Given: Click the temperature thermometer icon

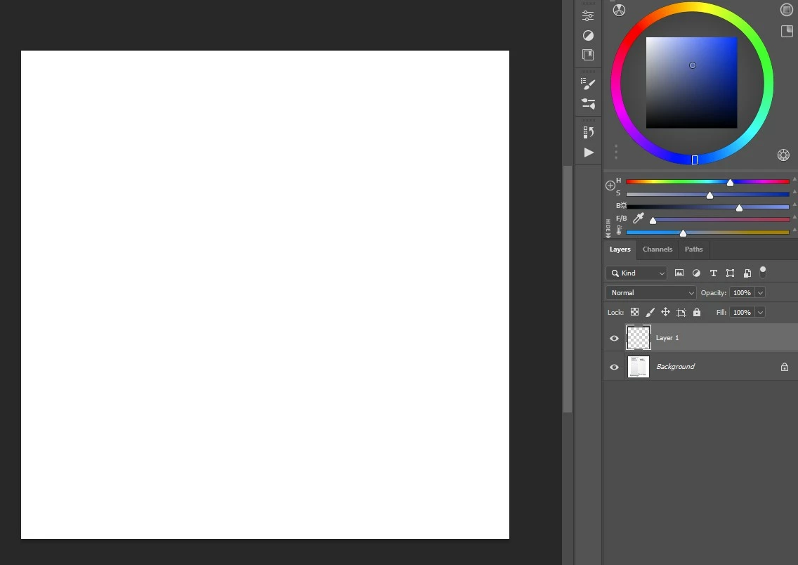Looking at the screenshot, I should (619, 230).
